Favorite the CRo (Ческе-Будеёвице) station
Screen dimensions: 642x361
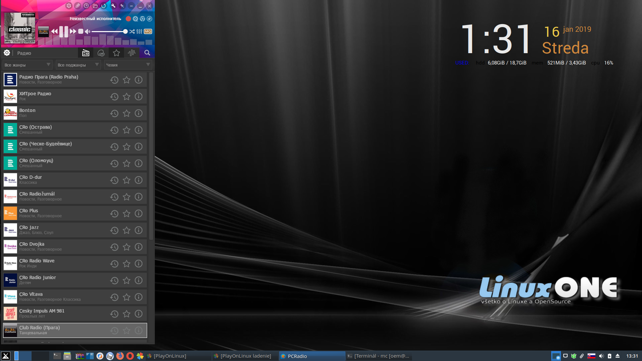coord(126,146)
